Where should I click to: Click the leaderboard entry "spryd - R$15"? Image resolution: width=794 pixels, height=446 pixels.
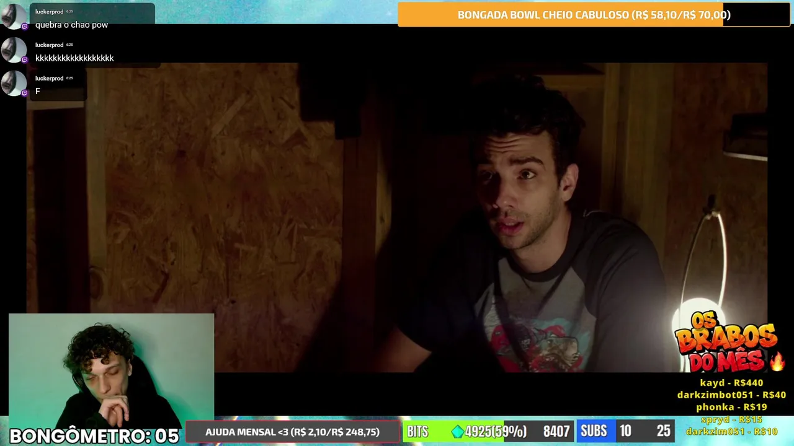731,419
